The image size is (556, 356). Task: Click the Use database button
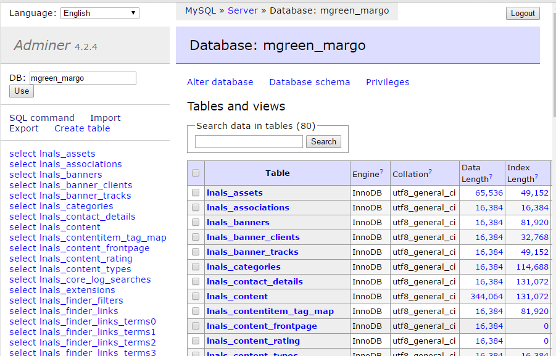coord(22,91)
